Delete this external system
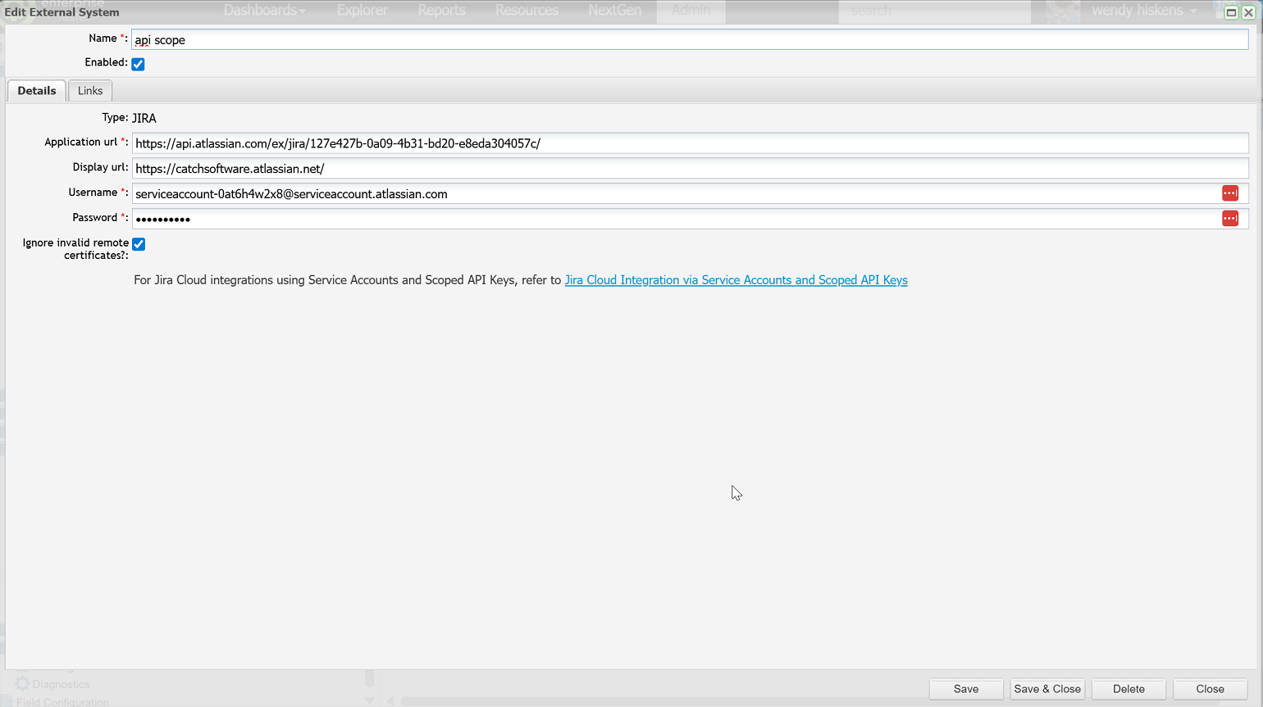Screen dimensions: 1263x707 [x=1128, y=689]
